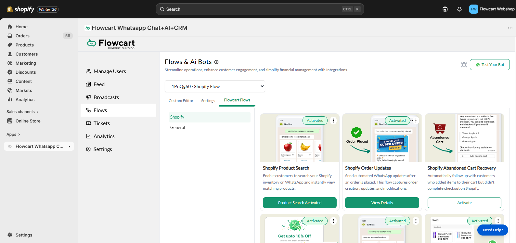The image size is (516, 243).
Task: Click the Home icon in Shopify sidebar
Action: tap(10, 27)
